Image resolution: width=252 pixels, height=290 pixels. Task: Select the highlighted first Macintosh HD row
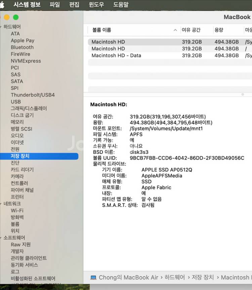pyautogui.click(x=170, y=42)
